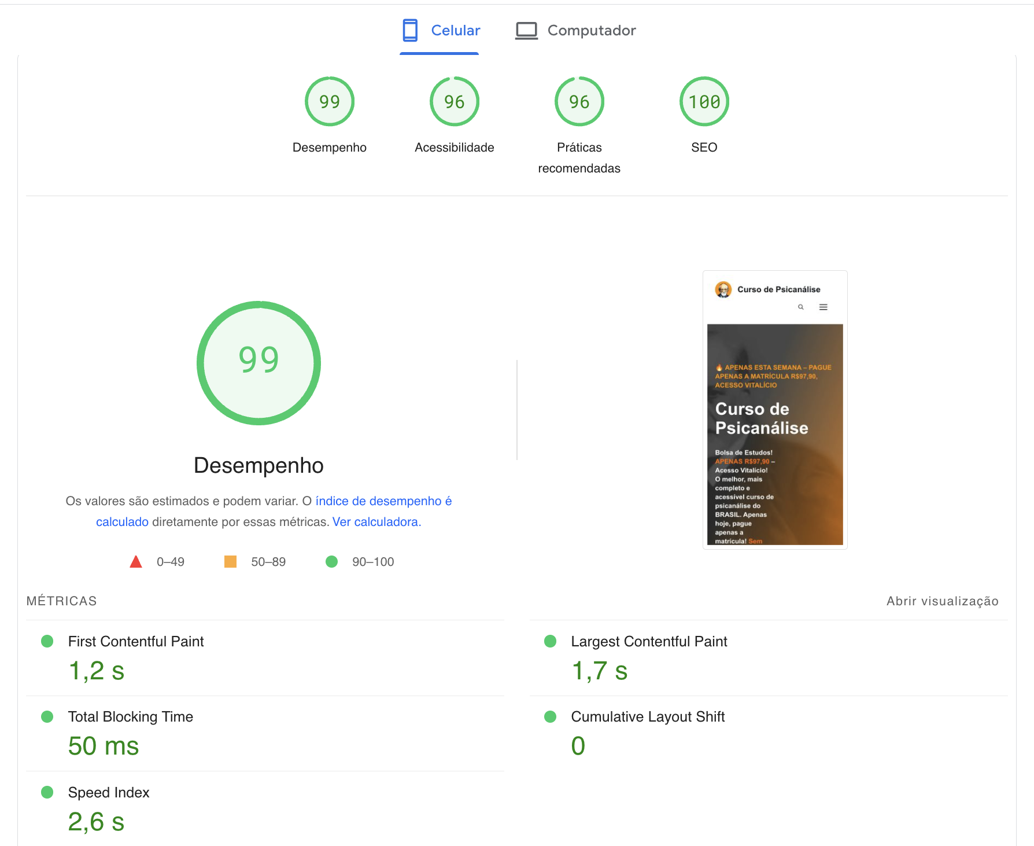Click the Curso de Psicanálise logo avatar
This screenshot has height=846, width=1034.
click(x=723, y=289)
